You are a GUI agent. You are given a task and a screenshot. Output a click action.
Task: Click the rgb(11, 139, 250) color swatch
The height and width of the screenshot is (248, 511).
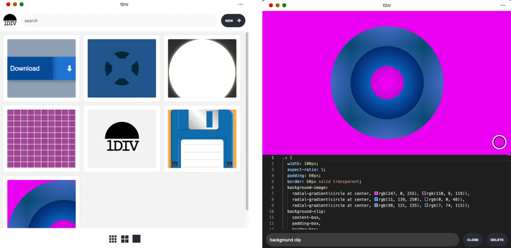pos(376,199)
